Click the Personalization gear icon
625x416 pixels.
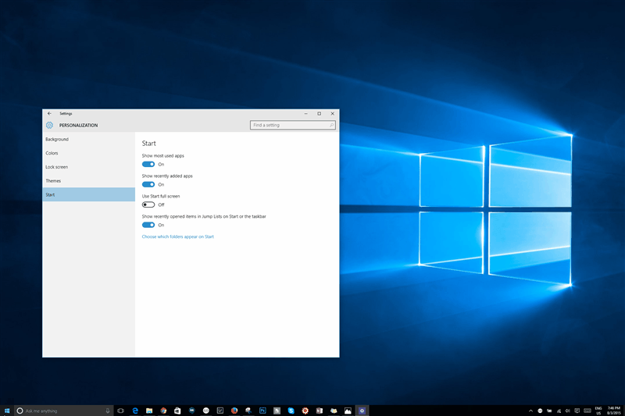[49, 125]
